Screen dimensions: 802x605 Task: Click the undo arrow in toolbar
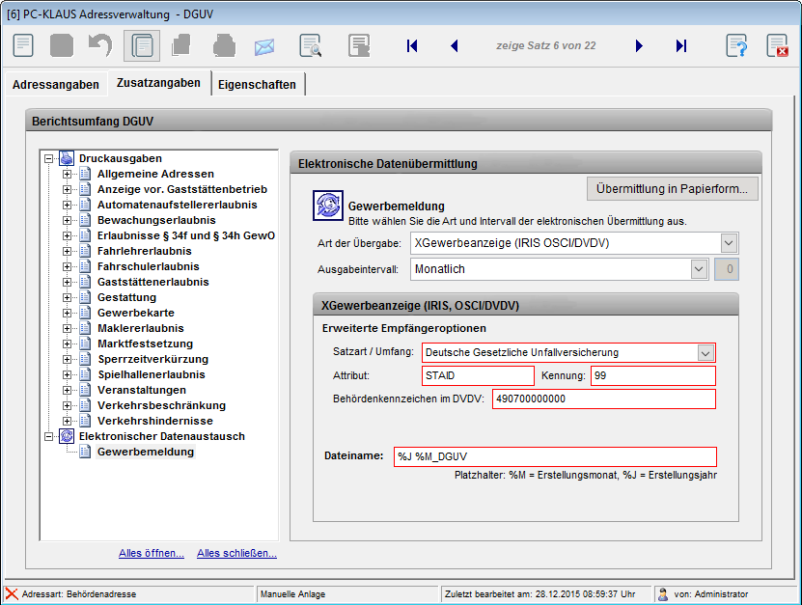(x=100, y=45)
